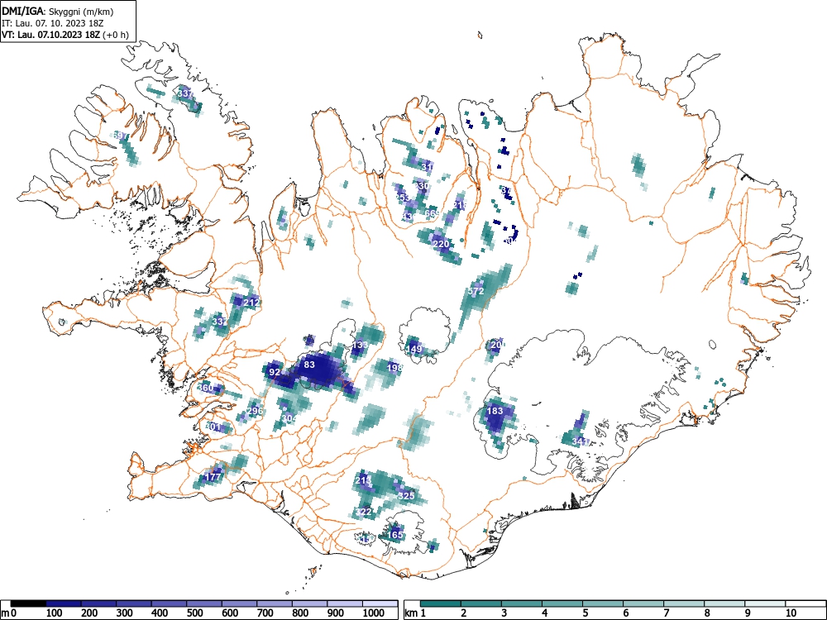Click the '83' visibility value on map
This screenshot has height=620, width=827.
pos(309,365)
